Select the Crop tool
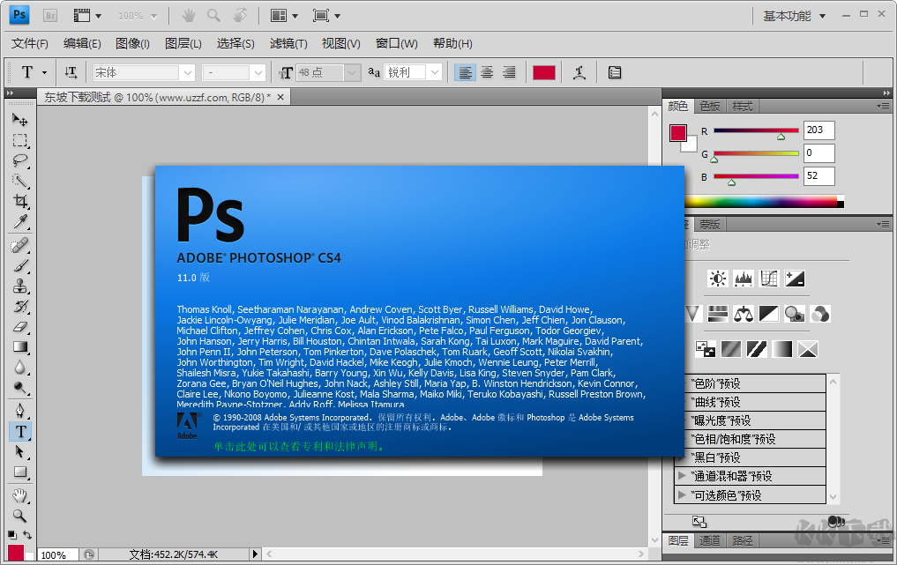This screenshot has height=565, width=897. pyautogui.click(x=19, y=200)
